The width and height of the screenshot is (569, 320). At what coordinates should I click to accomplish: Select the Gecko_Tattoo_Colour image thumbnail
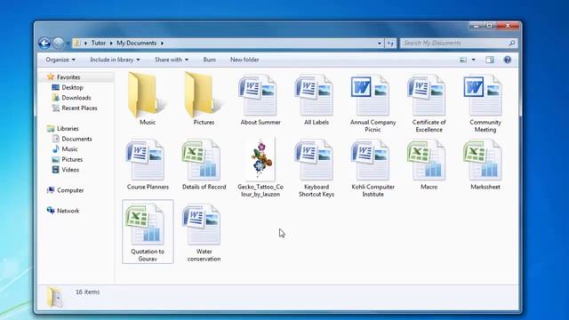tap(260, 159)
